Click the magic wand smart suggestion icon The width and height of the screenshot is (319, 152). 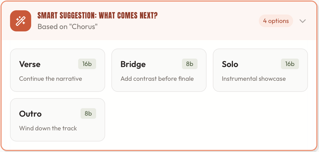click(21, 21)
